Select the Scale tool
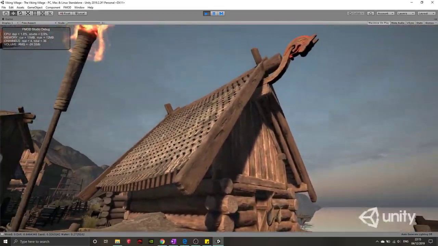 [x=28, y=13]
